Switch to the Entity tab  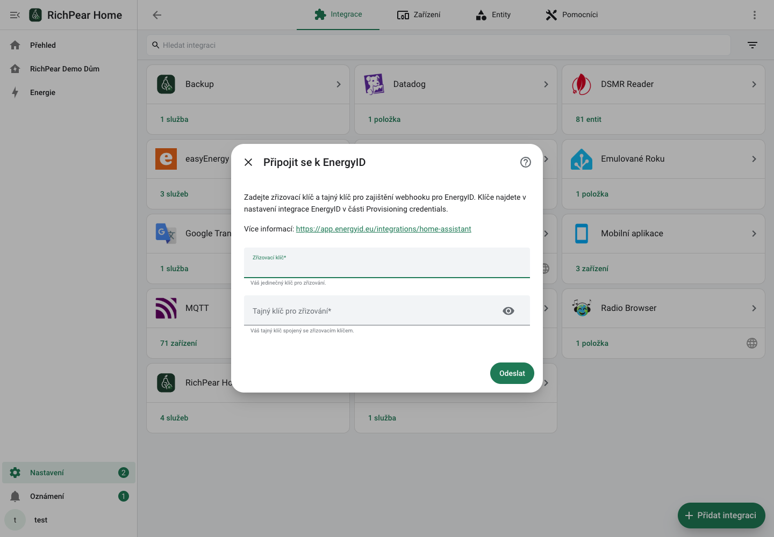tap(493, 14)
